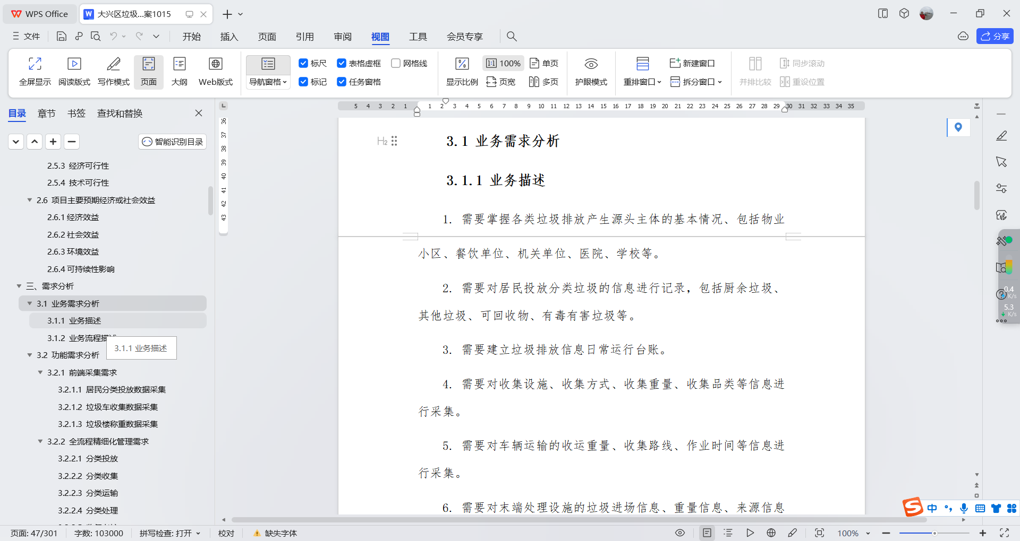The height and width of the screenshot is (541, 1020).
Task: Open the display zoom ratio dialog
Action: coord(462,71)
